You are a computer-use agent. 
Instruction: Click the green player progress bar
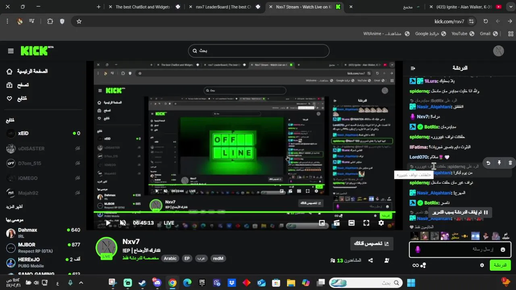[244, 212]
